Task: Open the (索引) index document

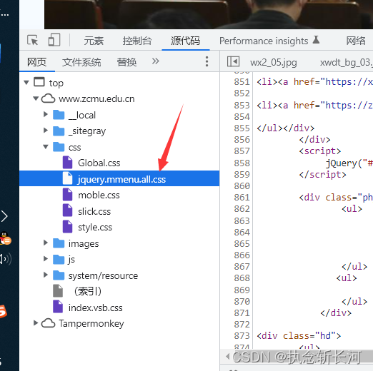Action: click(x=88, y=291)
